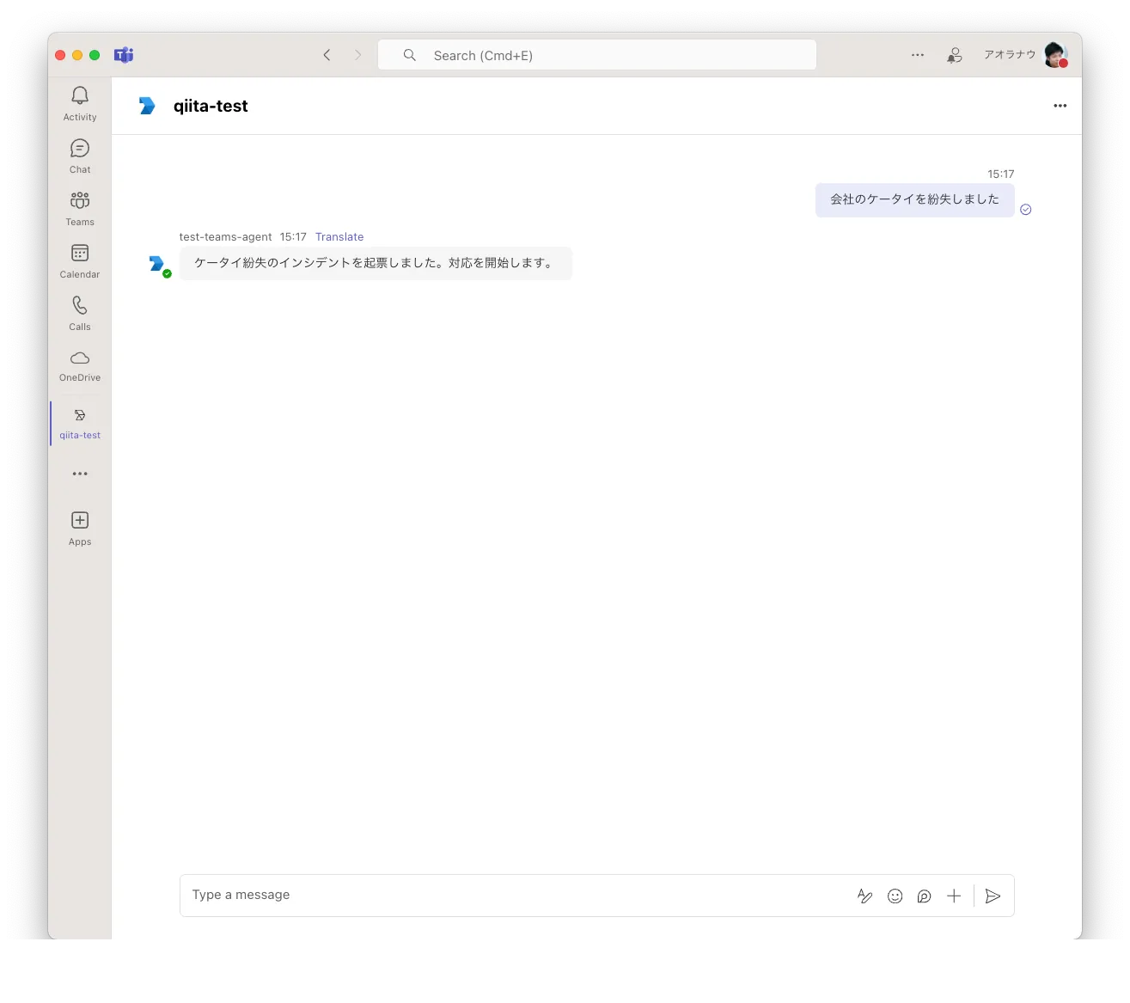
Task: Select the qiita-test app in sidebar
Action: (80, 424)
